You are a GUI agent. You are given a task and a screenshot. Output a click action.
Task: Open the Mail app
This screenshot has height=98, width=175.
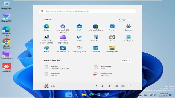[79, 27]
